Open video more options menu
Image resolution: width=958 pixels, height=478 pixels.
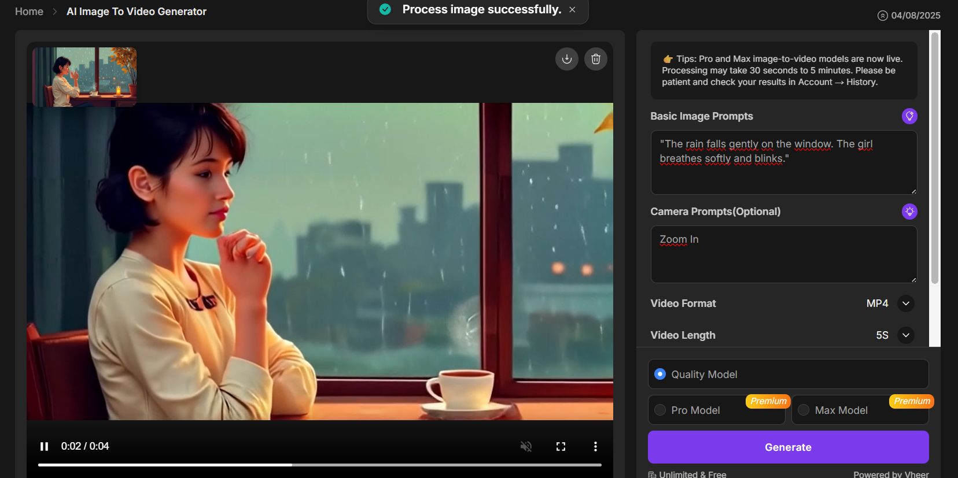(595, 446)
